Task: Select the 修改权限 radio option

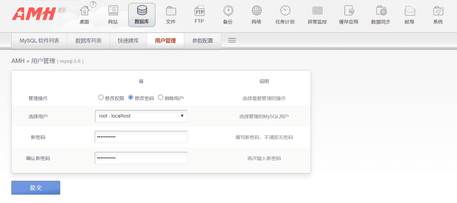Action: pyautogui.click(x=101, y=97)
